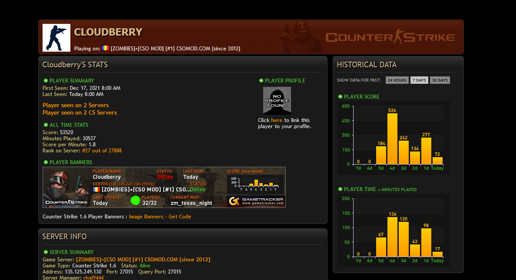Click the Player Profile bullet icon
516x280 pixels.
[x=261, y=81]
